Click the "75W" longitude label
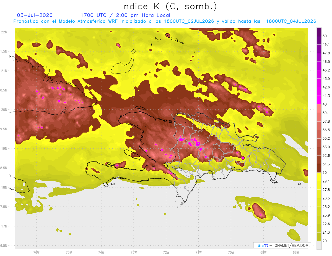This screenshot has width=332, height=256. (x=69, y=252)
